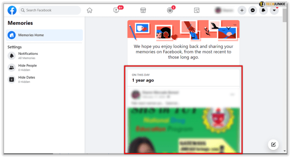The height and width of the screenshot is (158, 291).
Task: Click the post author's profile picture
Action: click(x=136, y=94)
